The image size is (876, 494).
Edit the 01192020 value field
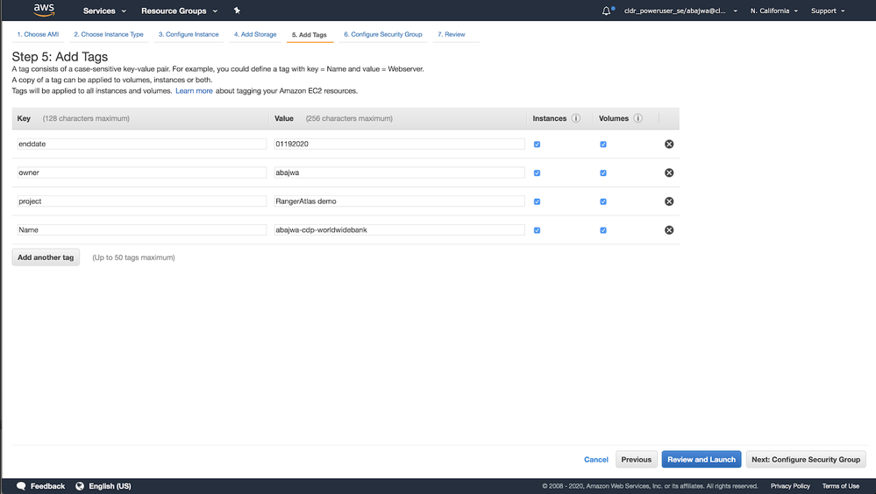(x=399, y=144)
